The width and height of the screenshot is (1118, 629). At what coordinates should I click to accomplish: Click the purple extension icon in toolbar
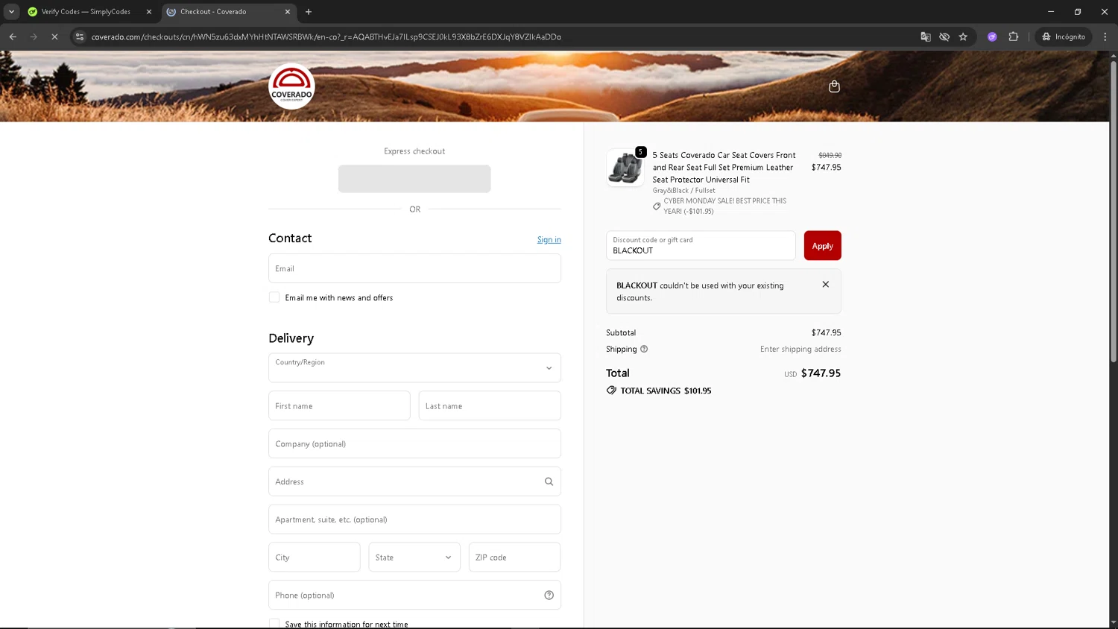[992, 37]
